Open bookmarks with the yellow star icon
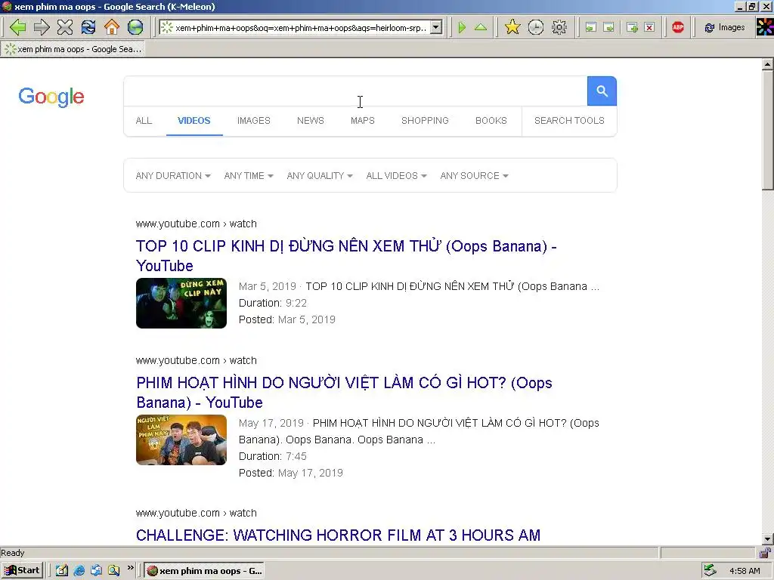The width and height of the screenshot is (774, 580). point(512,27)
